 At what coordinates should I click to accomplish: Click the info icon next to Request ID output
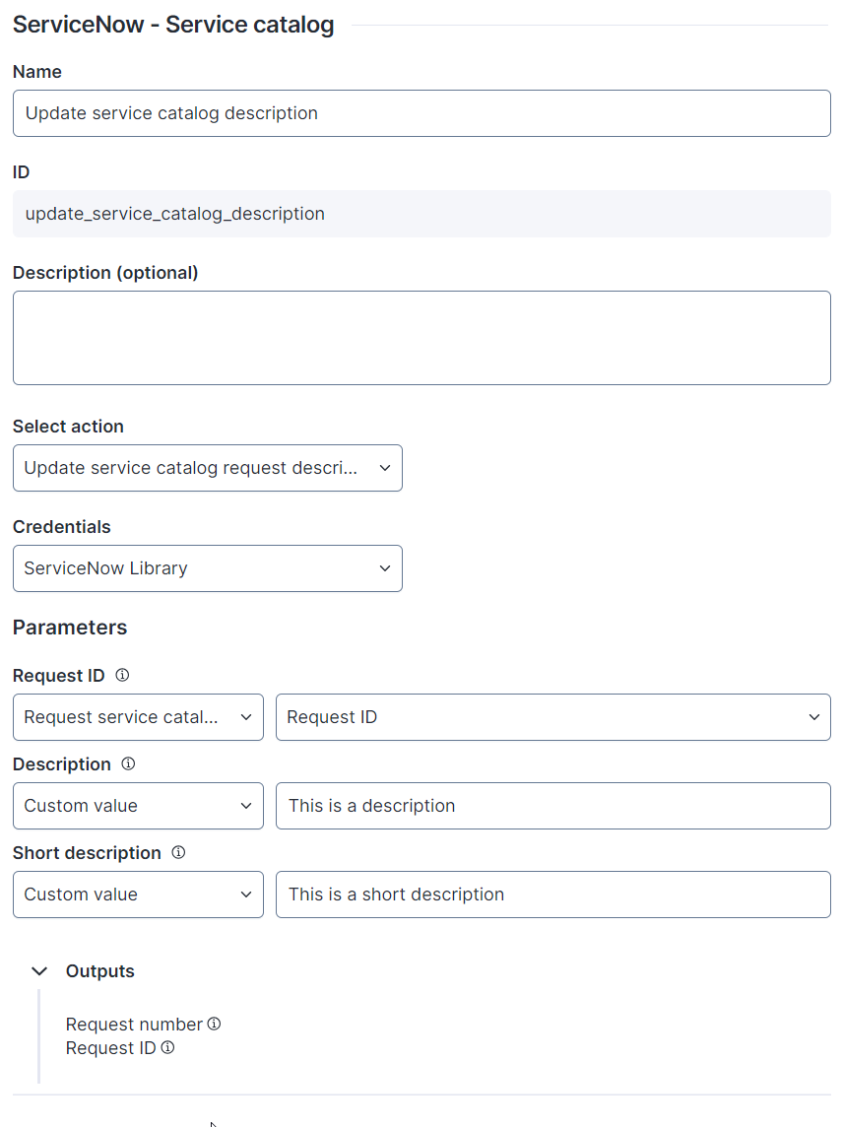pyautogui.click(x=167, y=1047)
